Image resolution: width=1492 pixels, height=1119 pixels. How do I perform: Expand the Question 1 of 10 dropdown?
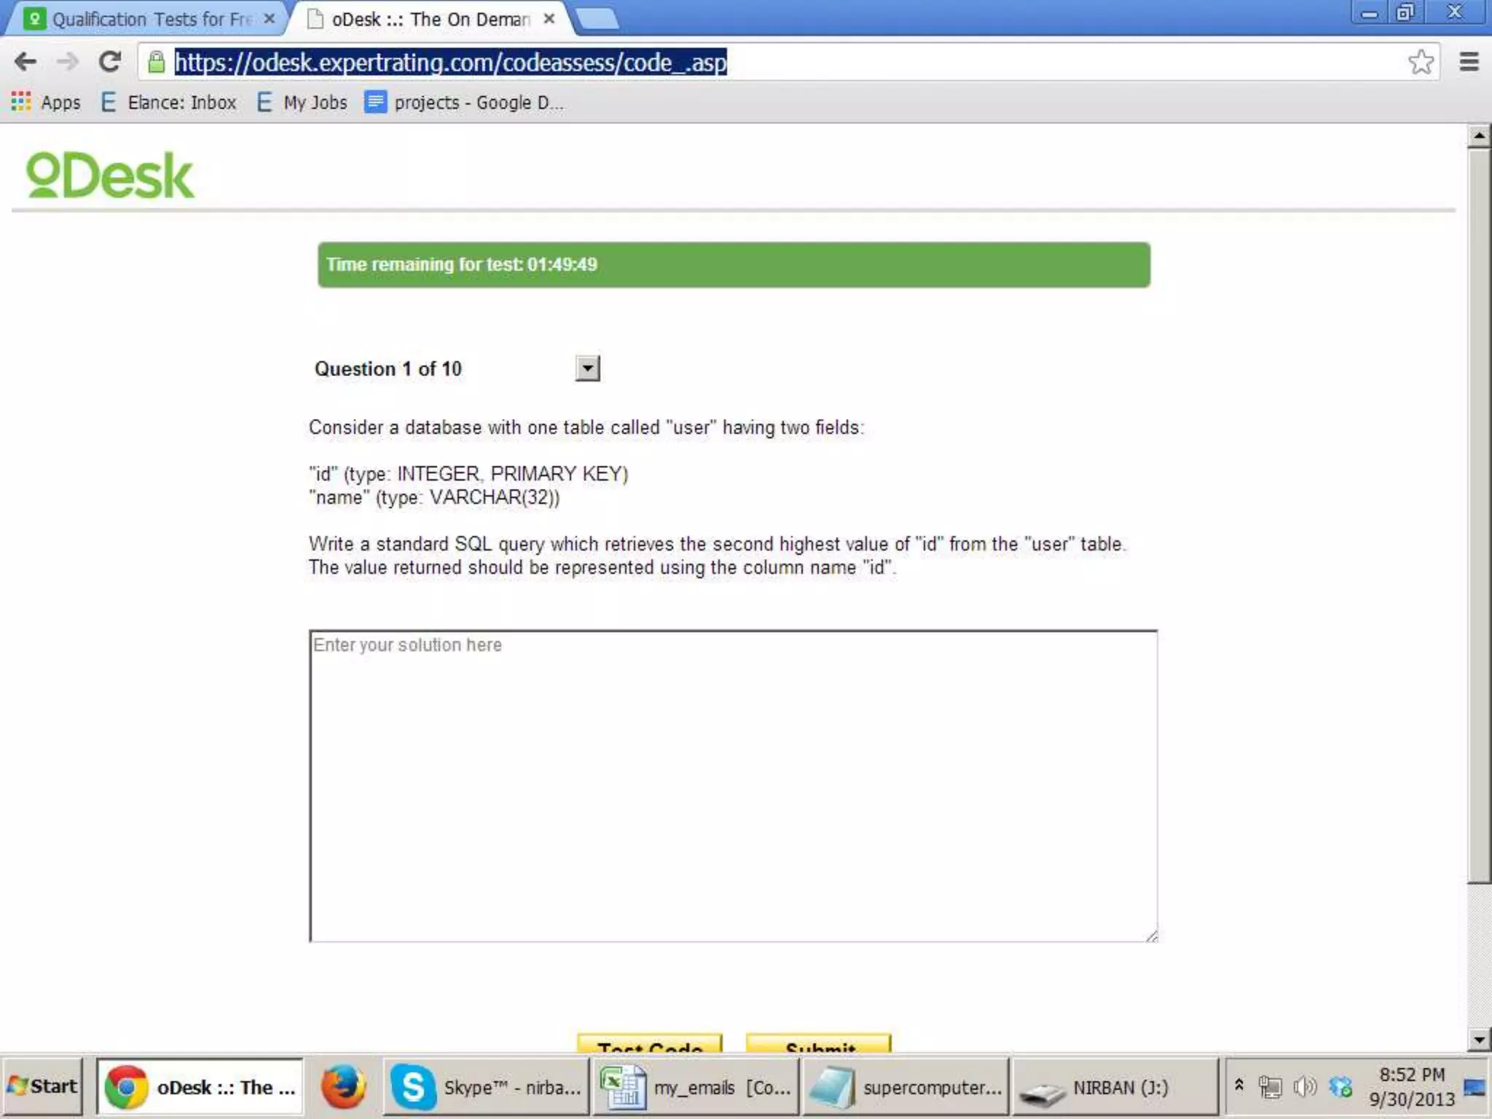[x=587, y=369]
